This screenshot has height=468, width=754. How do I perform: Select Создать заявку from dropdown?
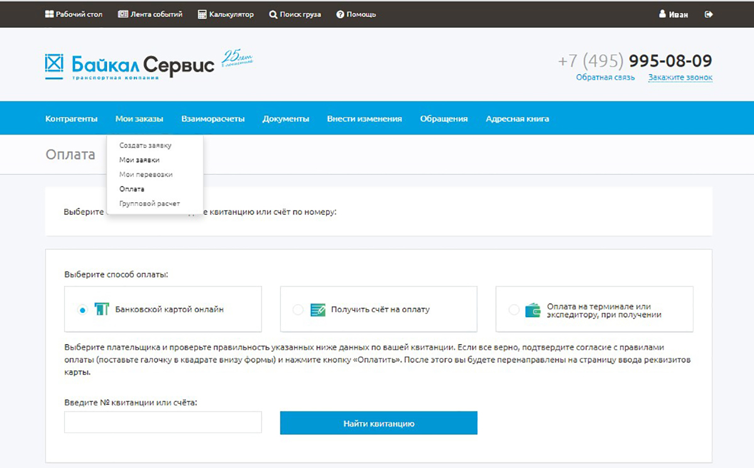pos(145,146)
